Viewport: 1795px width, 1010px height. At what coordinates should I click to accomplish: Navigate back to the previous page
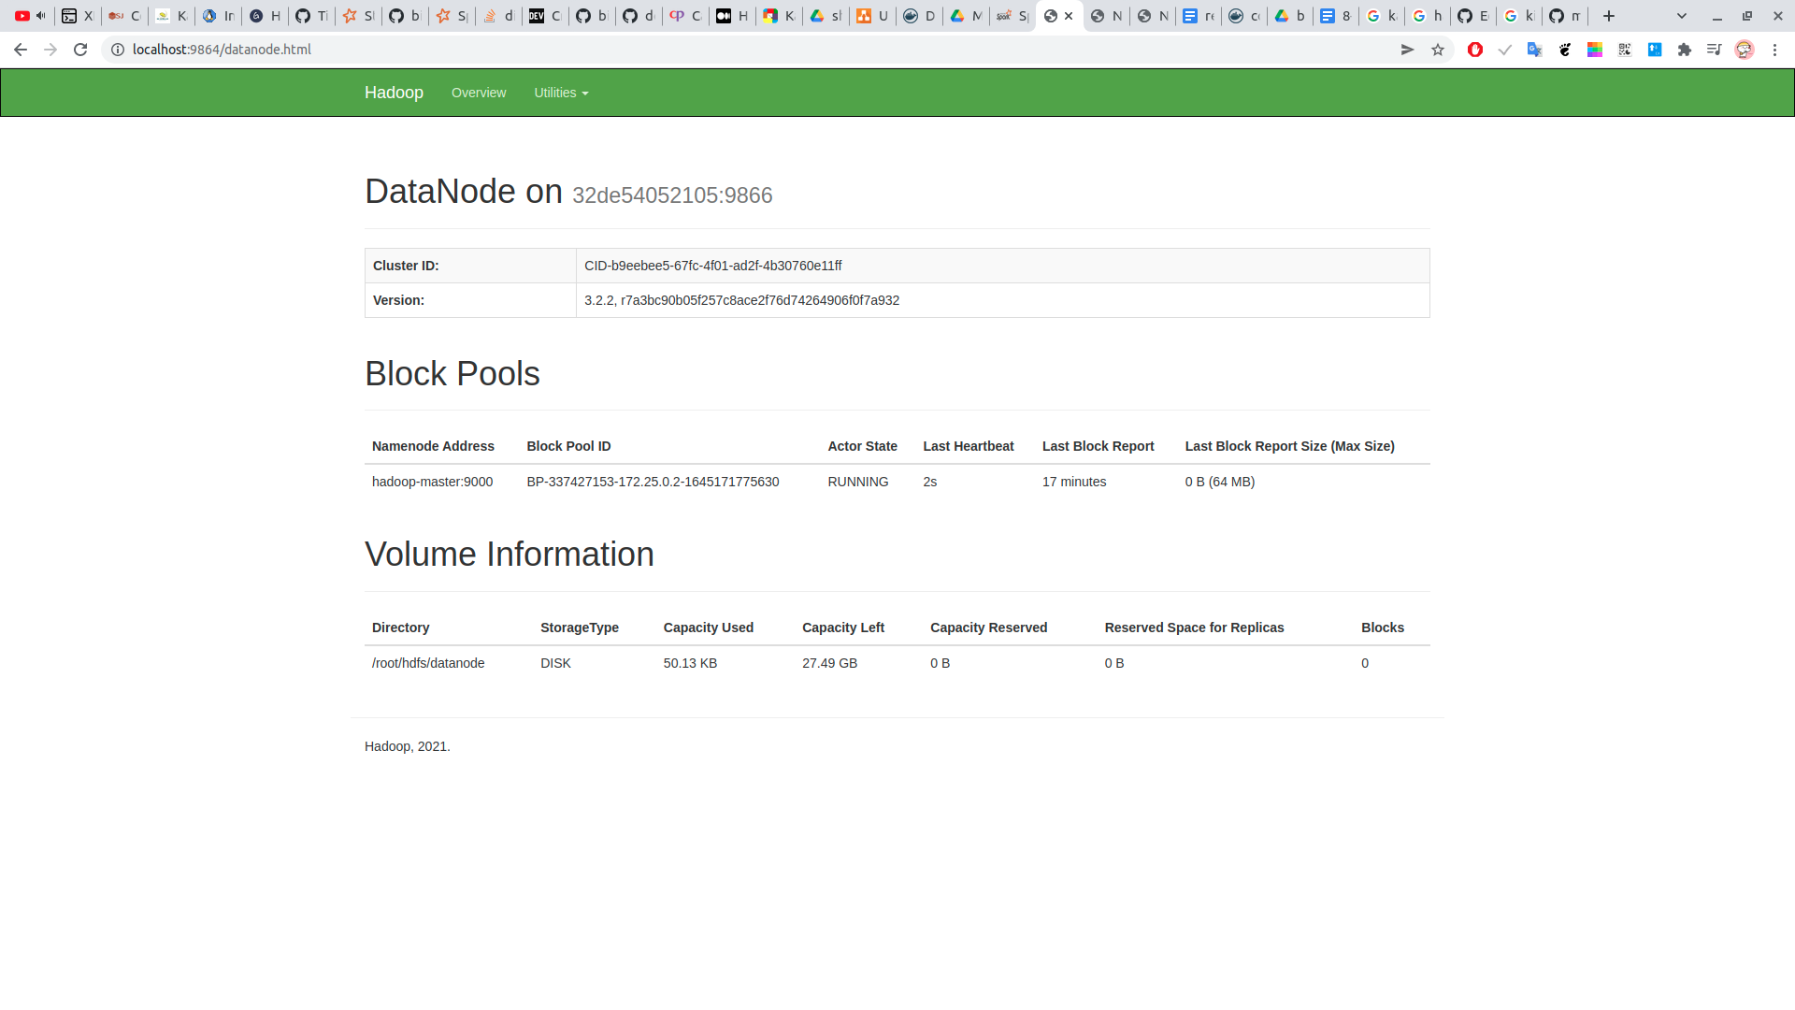21,50
